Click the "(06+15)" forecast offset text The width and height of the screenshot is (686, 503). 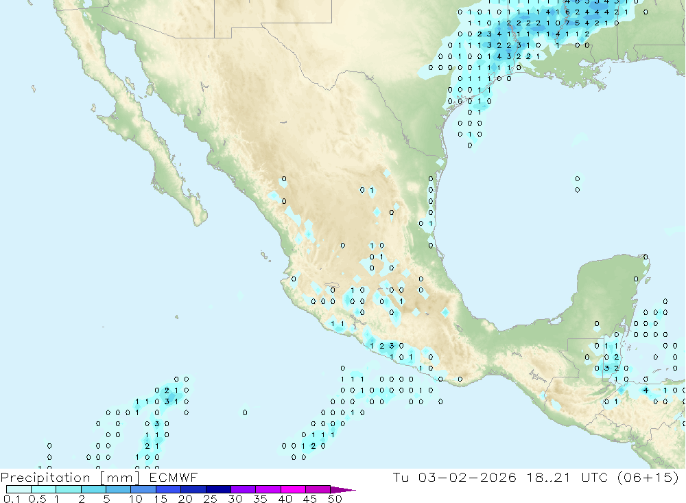[648, 477]
